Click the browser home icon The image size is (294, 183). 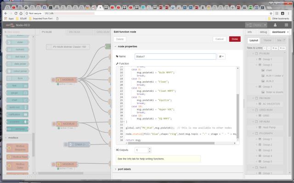pyautogui.click(x=21, y=13)
